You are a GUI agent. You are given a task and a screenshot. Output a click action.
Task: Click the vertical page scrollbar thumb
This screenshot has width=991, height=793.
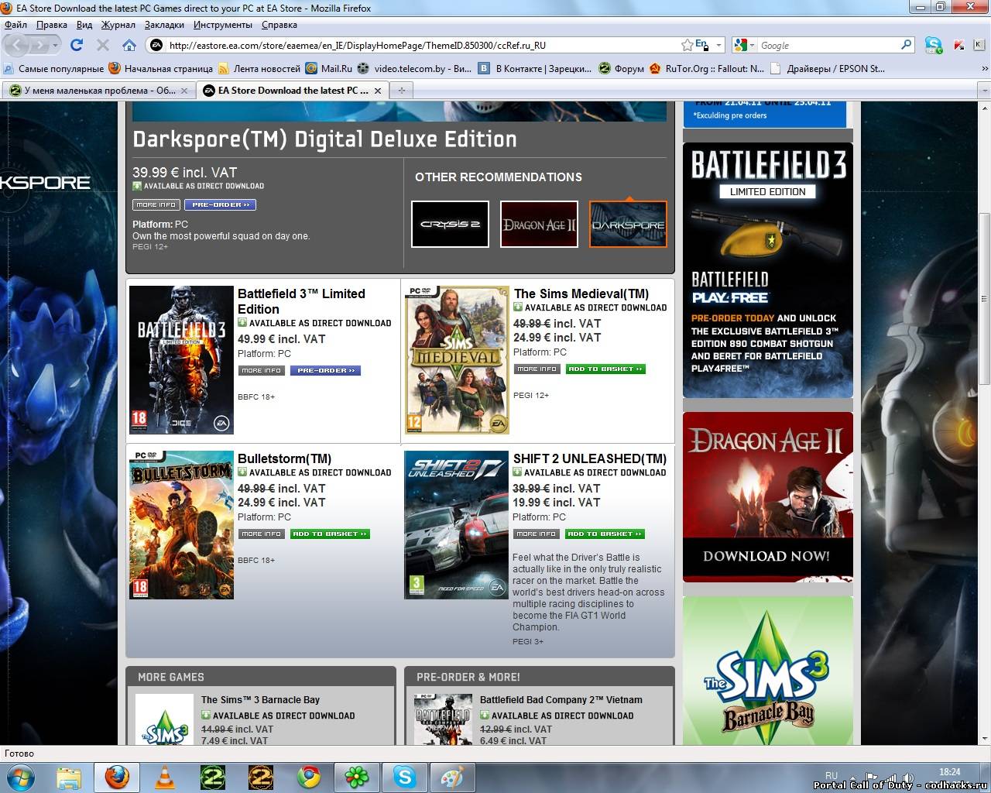984,299
